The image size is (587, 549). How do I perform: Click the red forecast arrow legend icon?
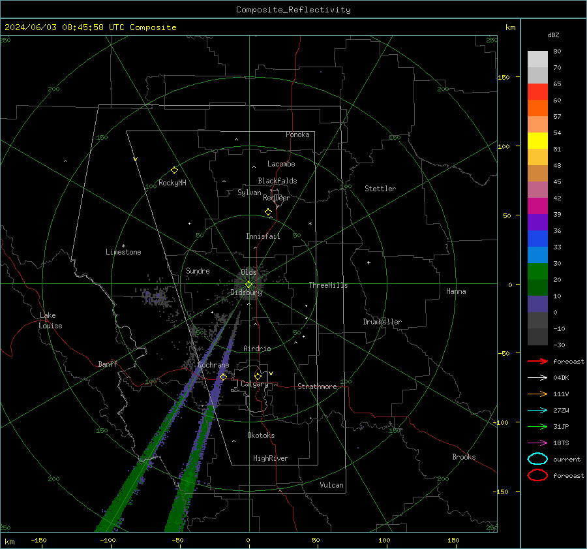(x=537, y=361)
